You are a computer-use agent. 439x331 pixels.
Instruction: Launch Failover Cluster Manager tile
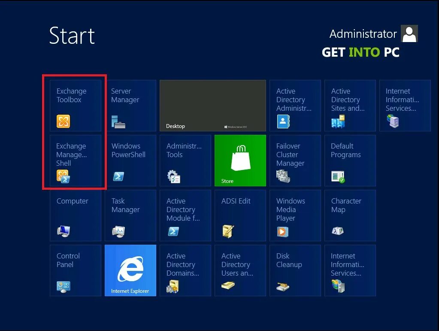tap(295, 161)
